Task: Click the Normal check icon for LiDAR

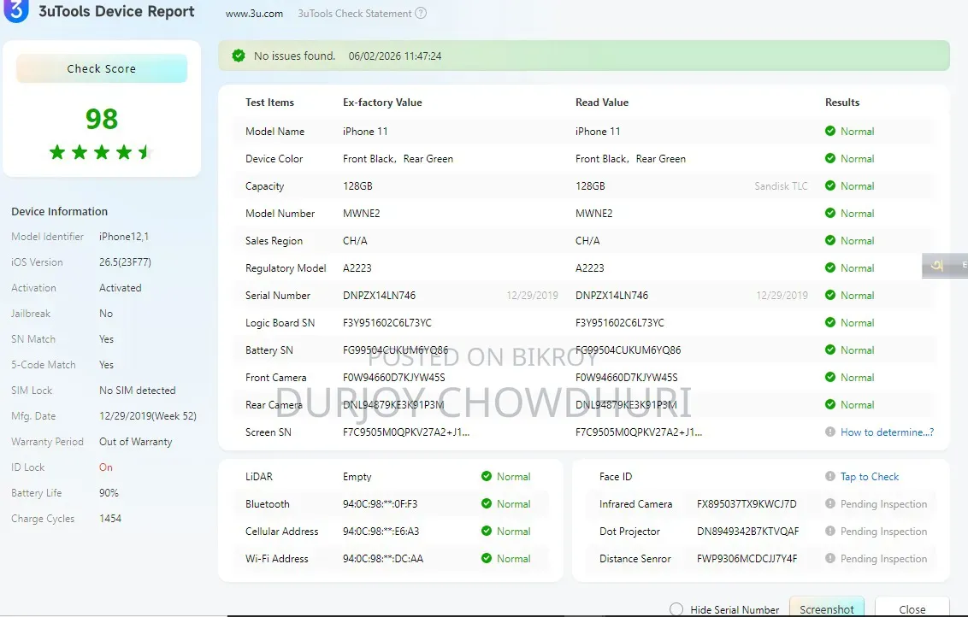Action: point(487,476)
